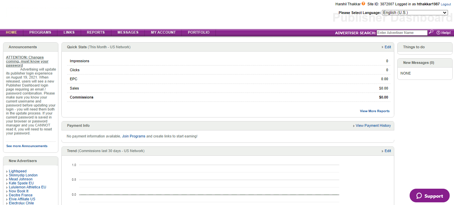Click inside the Enter Advertiser Name field

point(402,32)
